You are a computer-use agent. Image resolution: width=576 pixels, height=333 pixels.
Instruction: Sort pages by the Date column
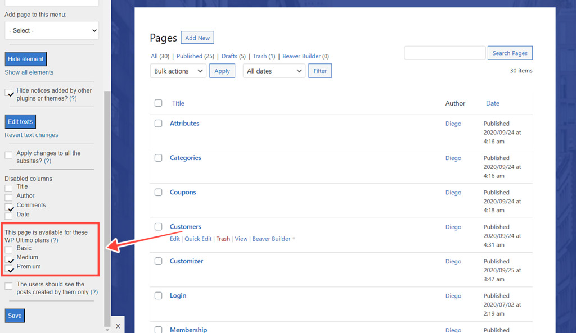(493, 103)
